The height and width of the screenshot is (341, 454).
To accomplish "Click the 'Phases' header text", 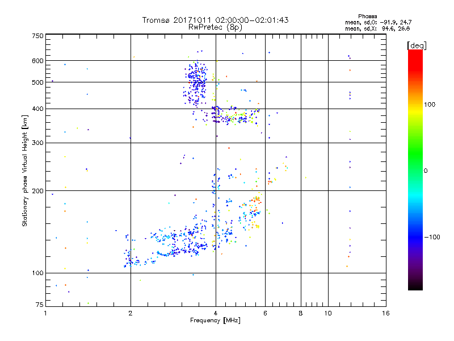I will pyautogui.click(x=367, y=16).
